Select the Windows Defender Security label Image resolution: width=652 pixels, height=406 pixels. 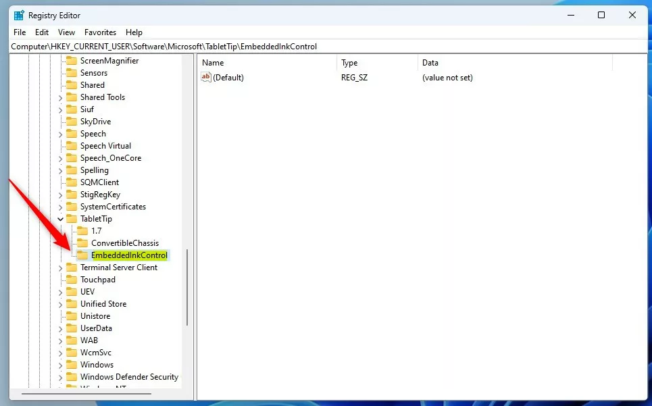129,377
